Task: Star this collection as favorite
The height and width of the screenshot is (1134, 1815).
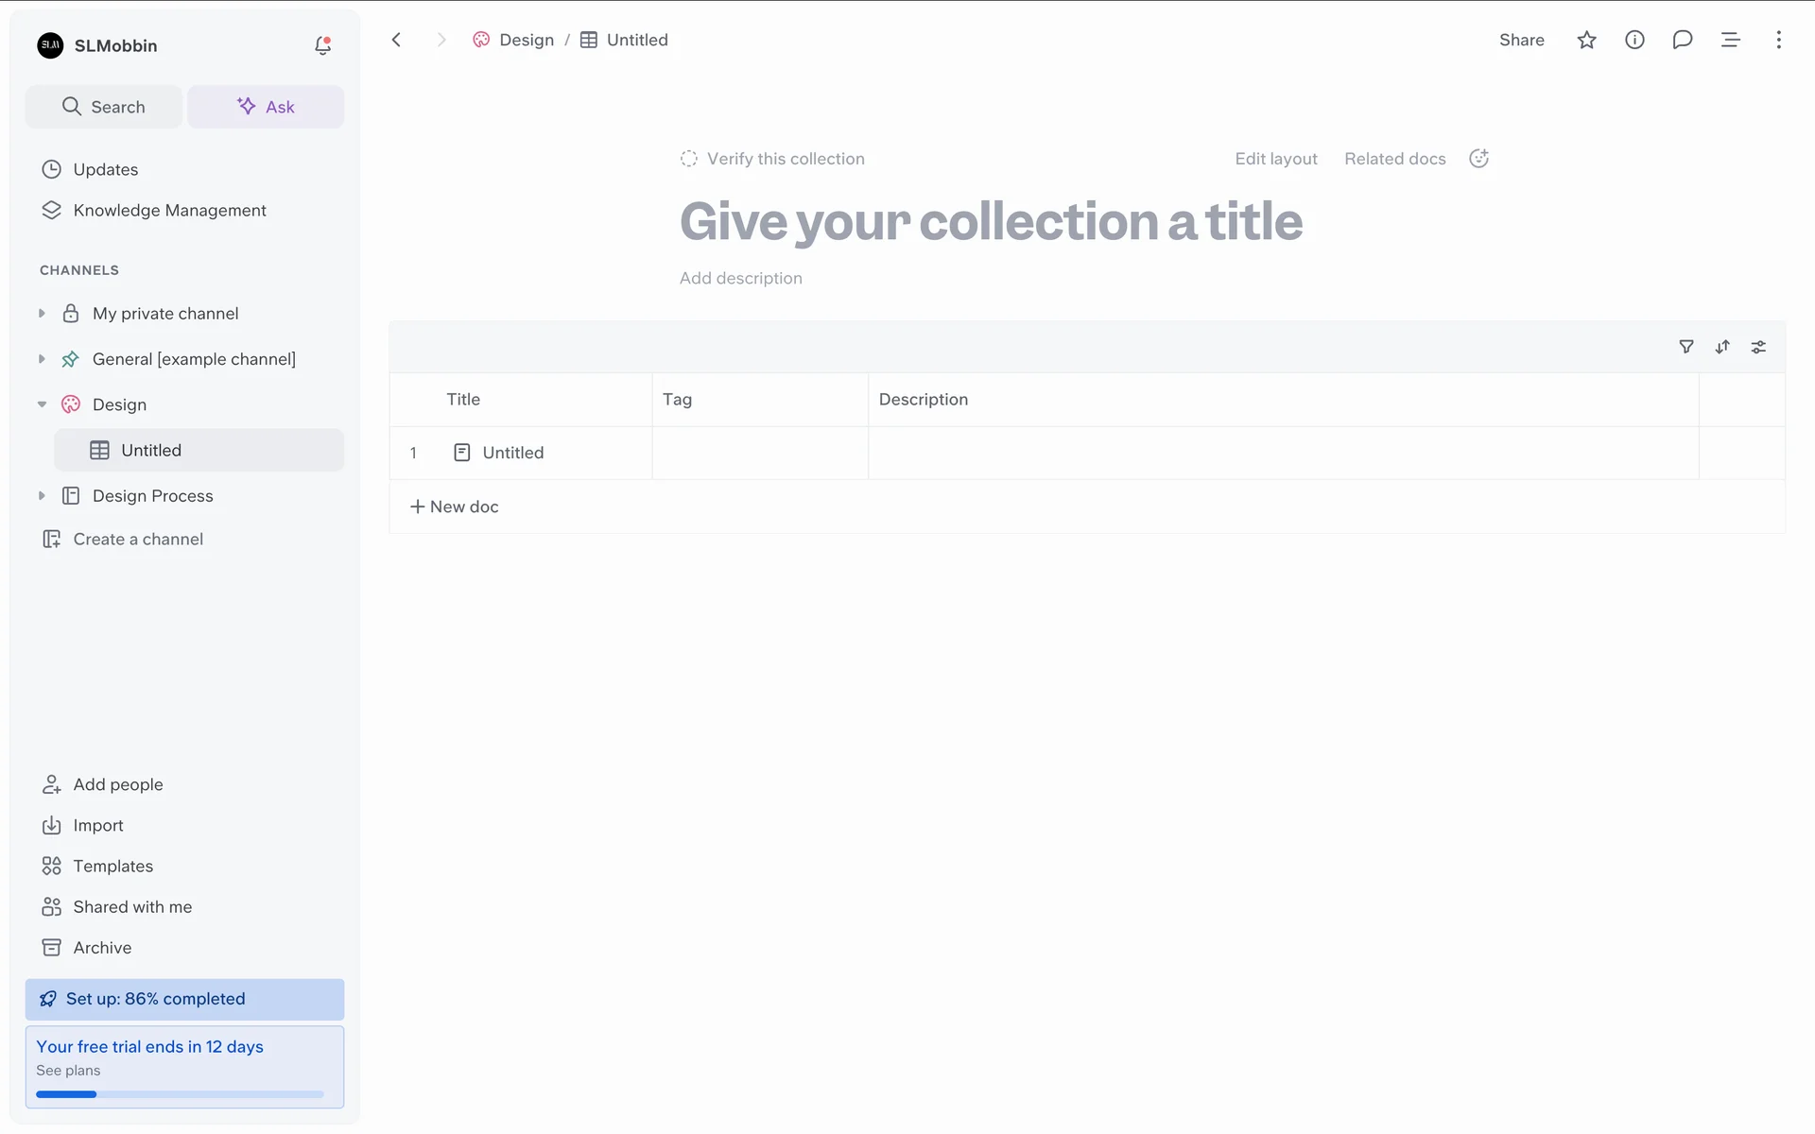Action: tap(1586, 40)
